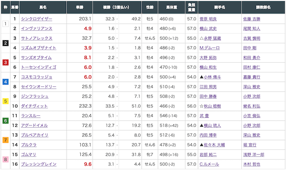Viewport: 286px width, 170px height.
Task: Click the green bracket 6 badge
Action: [5, 120]
